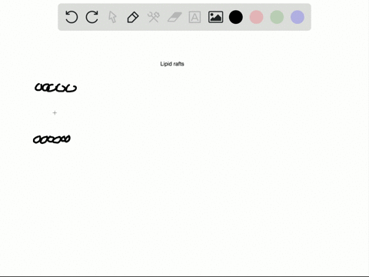Click the redo arrow icon
369x277 pixels.
pos(92,17)
